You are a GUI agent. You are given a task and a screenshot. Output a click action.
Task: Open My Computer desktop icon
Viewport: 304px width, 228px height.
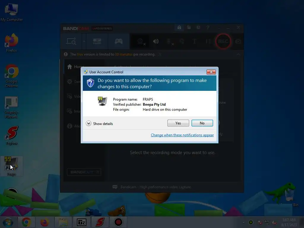click(x=12, y=12)
